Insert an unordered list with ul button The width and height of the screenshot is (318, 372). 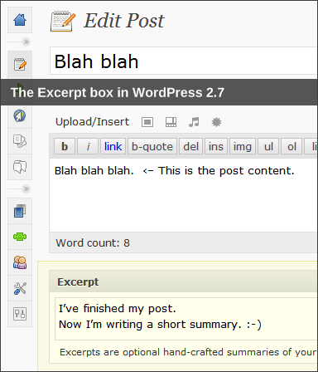pyautogui.click(x=268, y=146)
